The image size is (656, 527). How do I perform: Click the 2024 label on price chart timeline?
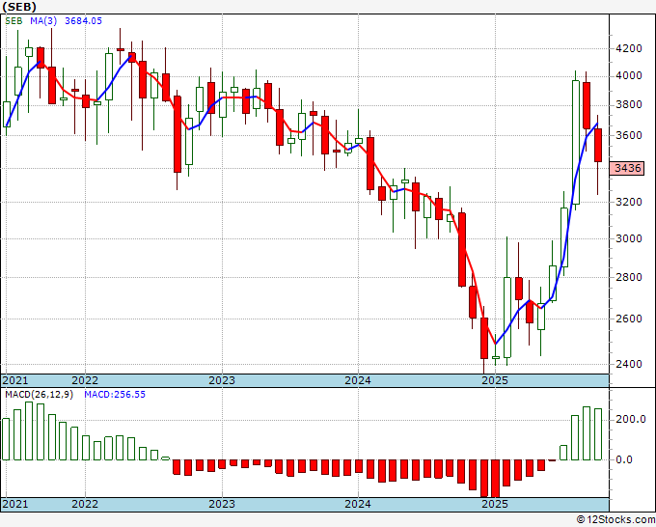[358, 380]
